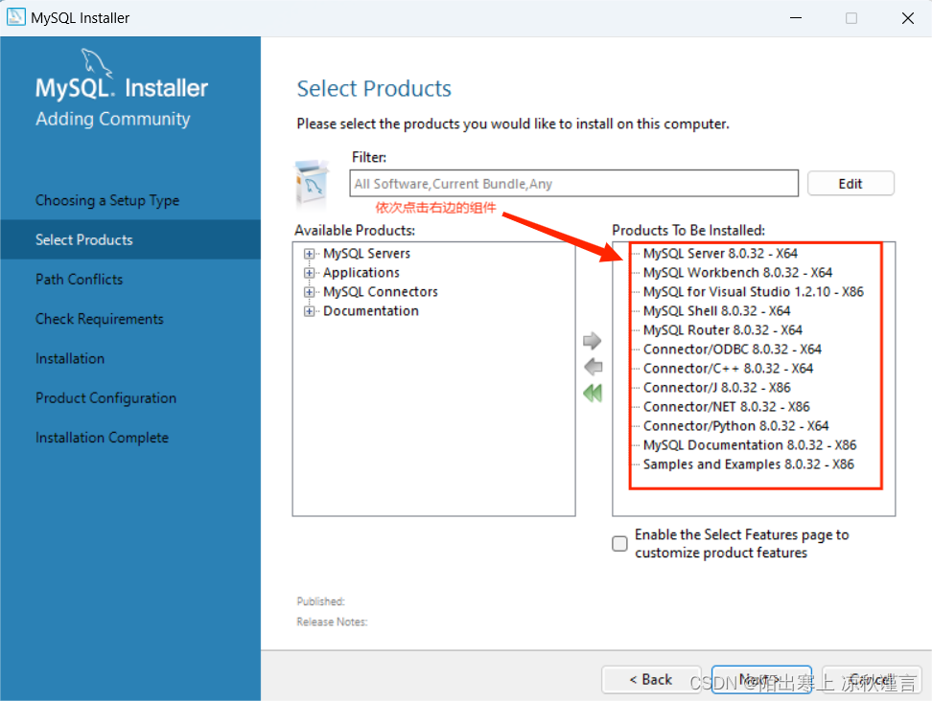Select Connector/C++ 8.0.32 - X64

(x=728, y=368)
